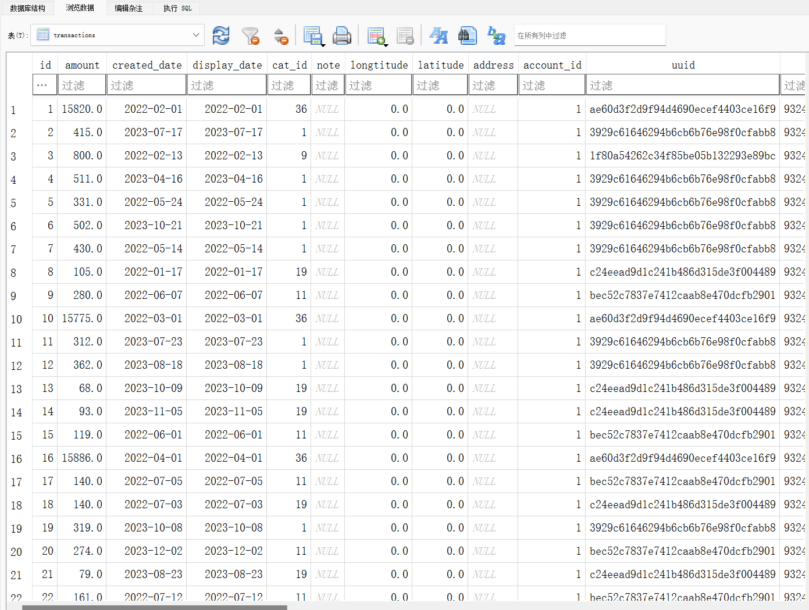
Task: Focus the 在所有列中过滤 search field
Action: [590, 35]
